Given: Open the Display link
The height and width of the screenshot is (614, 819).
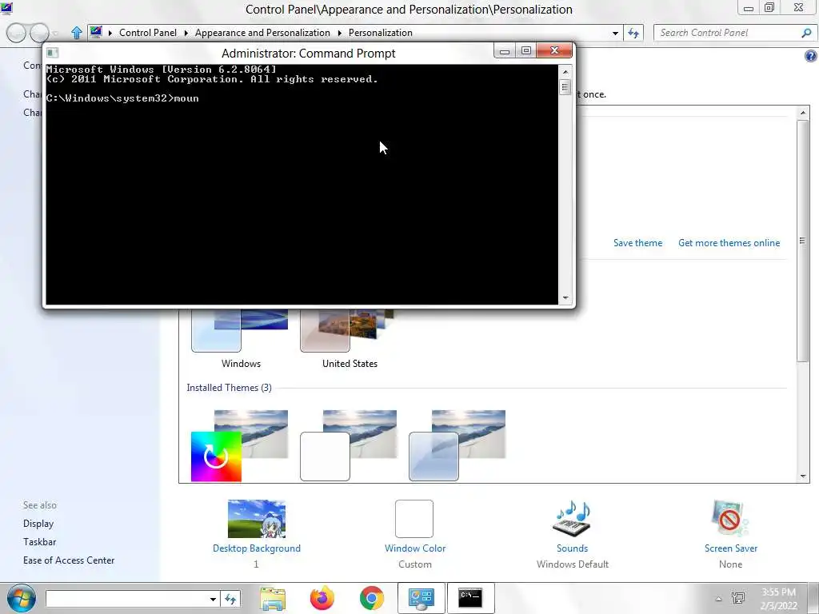Looking at the screenshot, I should pyautogui.click(x=38, y=523).
